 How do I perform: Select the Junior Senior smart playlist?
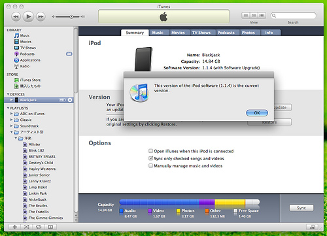coord(36,175)
